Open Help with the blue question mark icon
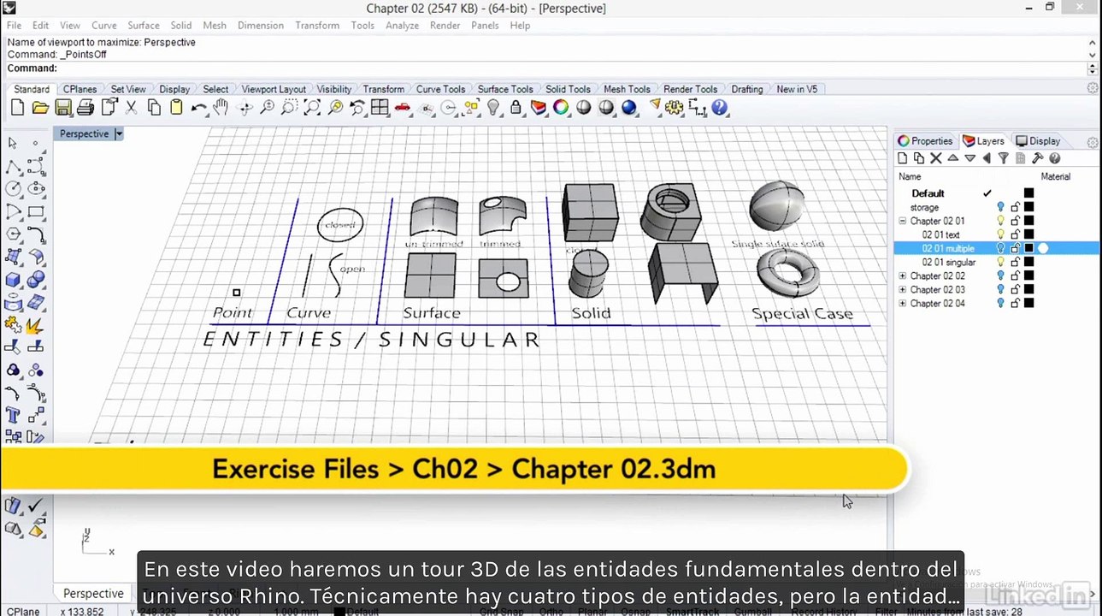The image size is (1102, 616). 720,108
